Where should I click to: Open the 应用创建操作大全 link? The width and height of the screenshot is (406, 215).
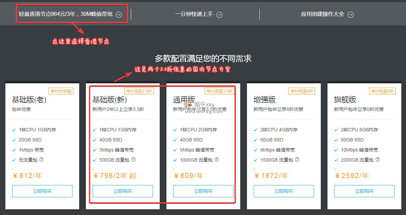tap(322, 14)
